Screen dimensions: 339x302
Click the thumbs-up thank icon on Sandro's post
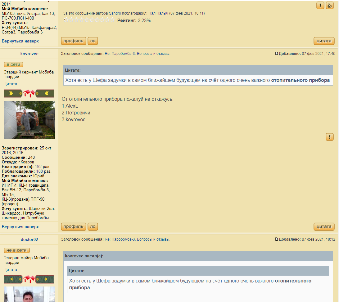[329, 5]
